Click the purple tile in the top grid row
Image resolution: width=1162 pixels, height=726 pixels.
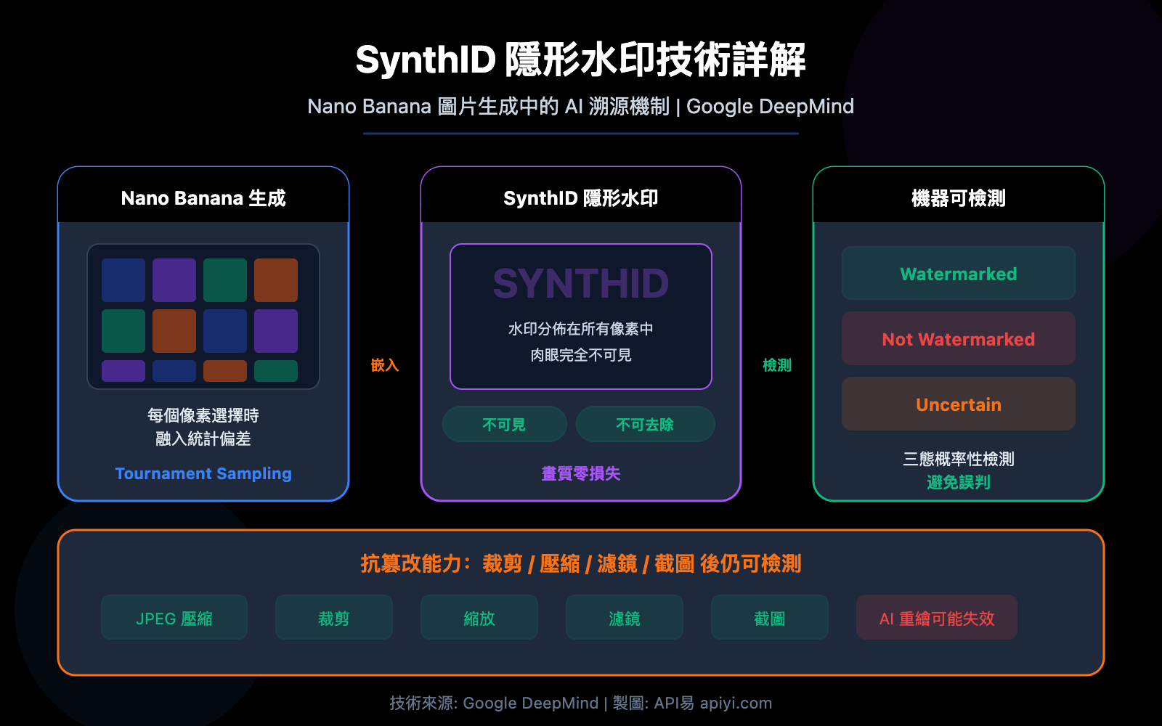174,280
